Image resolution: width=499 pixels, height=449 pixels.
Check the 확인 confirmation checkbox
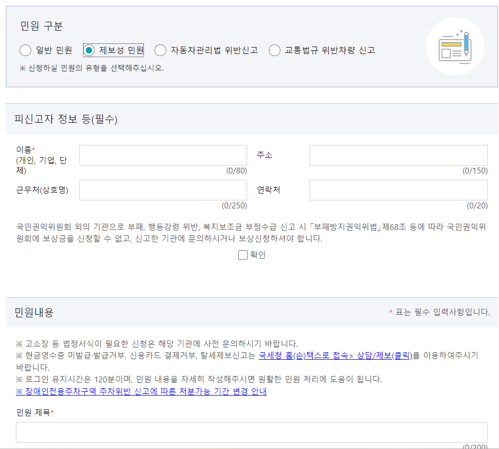[x=243, y=255]
